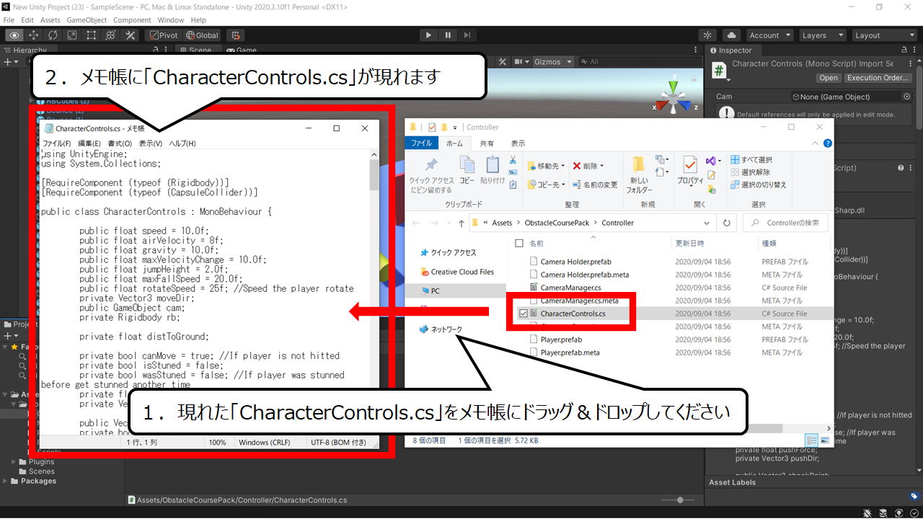Open Unity Collab lighting settings icon
The width and height of the screenshot is (923, 519).
tap(708, 35)
